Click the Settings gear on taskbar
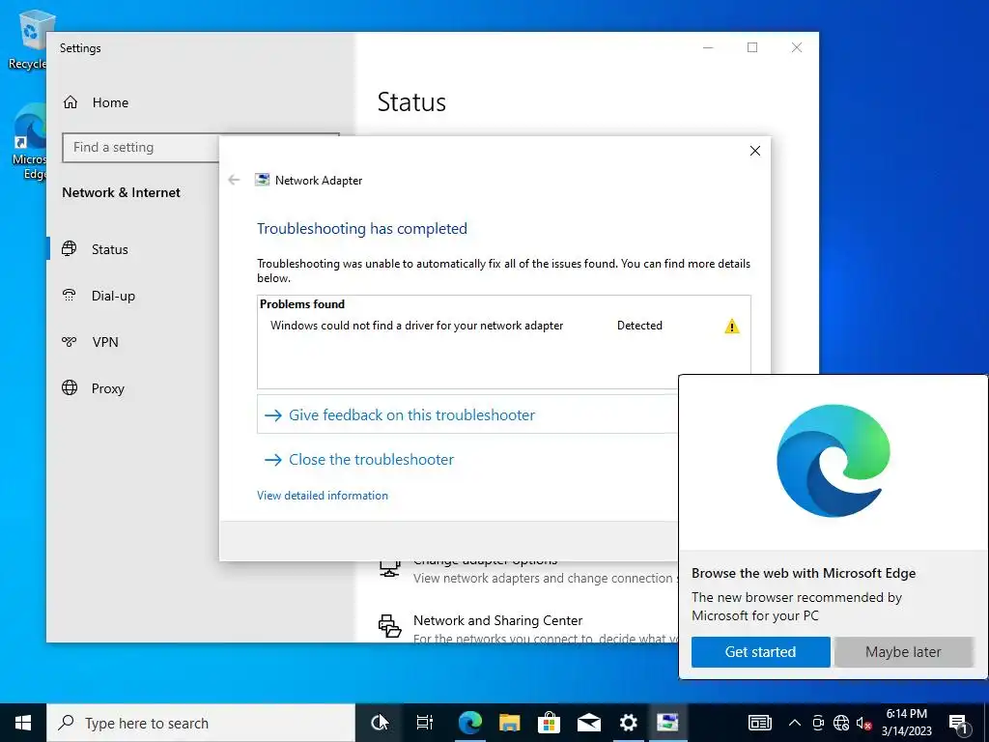 [x=628, y=723]
